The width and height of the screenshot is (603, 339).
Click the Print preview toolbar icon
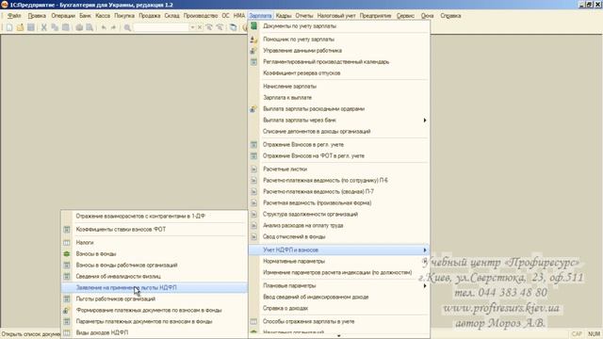tap(90, 27)
